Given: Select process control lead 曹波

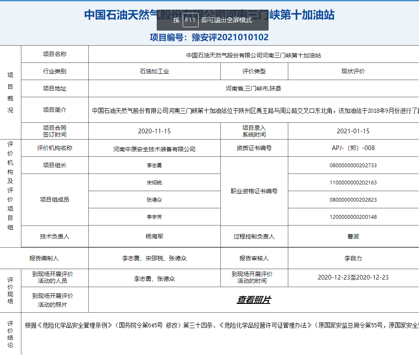Looking at the screenshot, I should [353, 236].
